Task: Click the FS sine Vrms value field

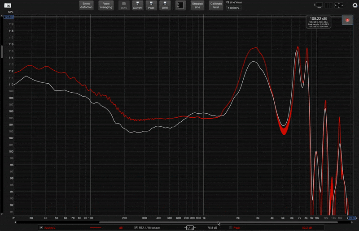Action: 232,8
